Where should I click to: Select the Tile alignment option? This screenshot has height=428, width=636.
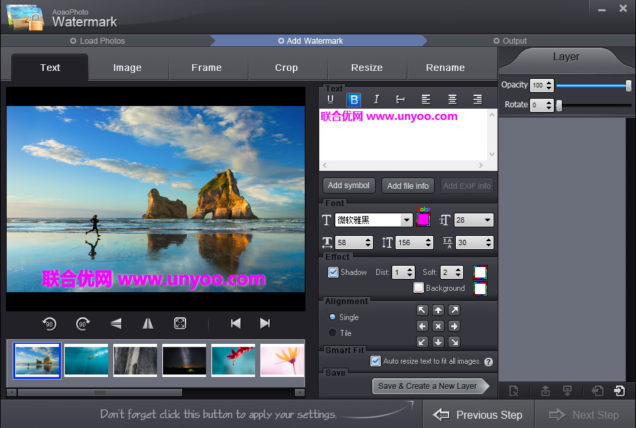click(x=333, y=333)
